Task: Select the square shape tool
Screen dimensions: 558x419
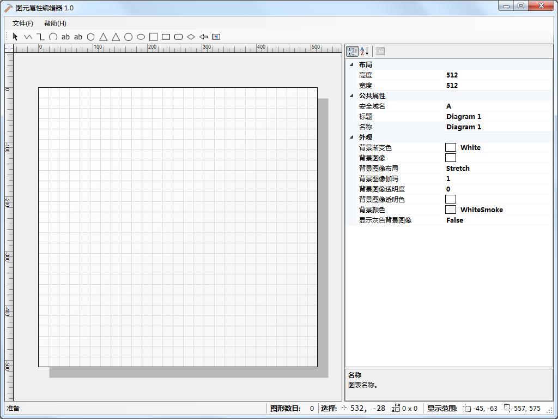Action: point(153,37)
